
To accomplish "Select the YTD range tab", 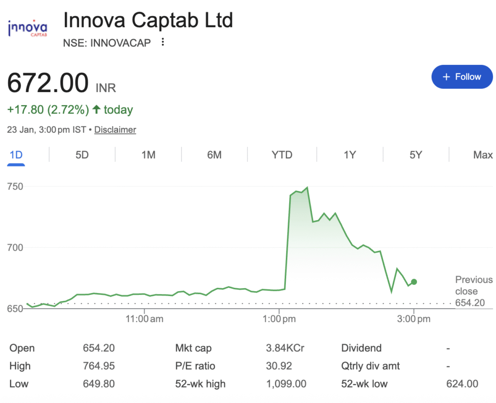I will [282, 155].
